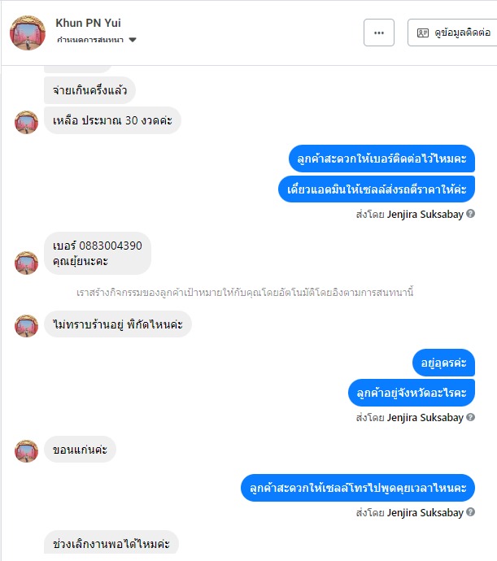Click the Khun PN Yui name title
497x561 pixels.
coord(88,23)
